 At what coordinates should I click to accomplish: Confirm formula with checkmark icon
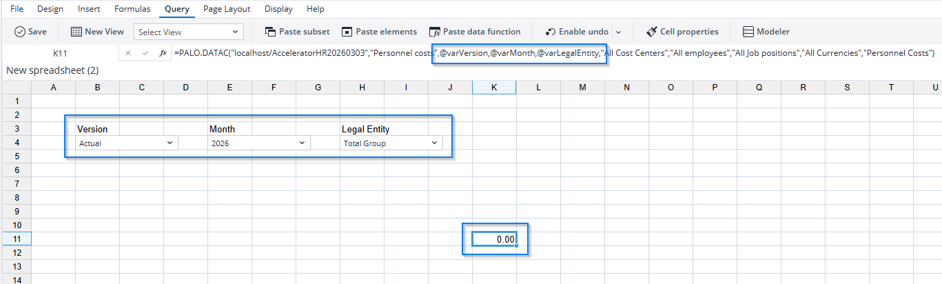[145, 52]
